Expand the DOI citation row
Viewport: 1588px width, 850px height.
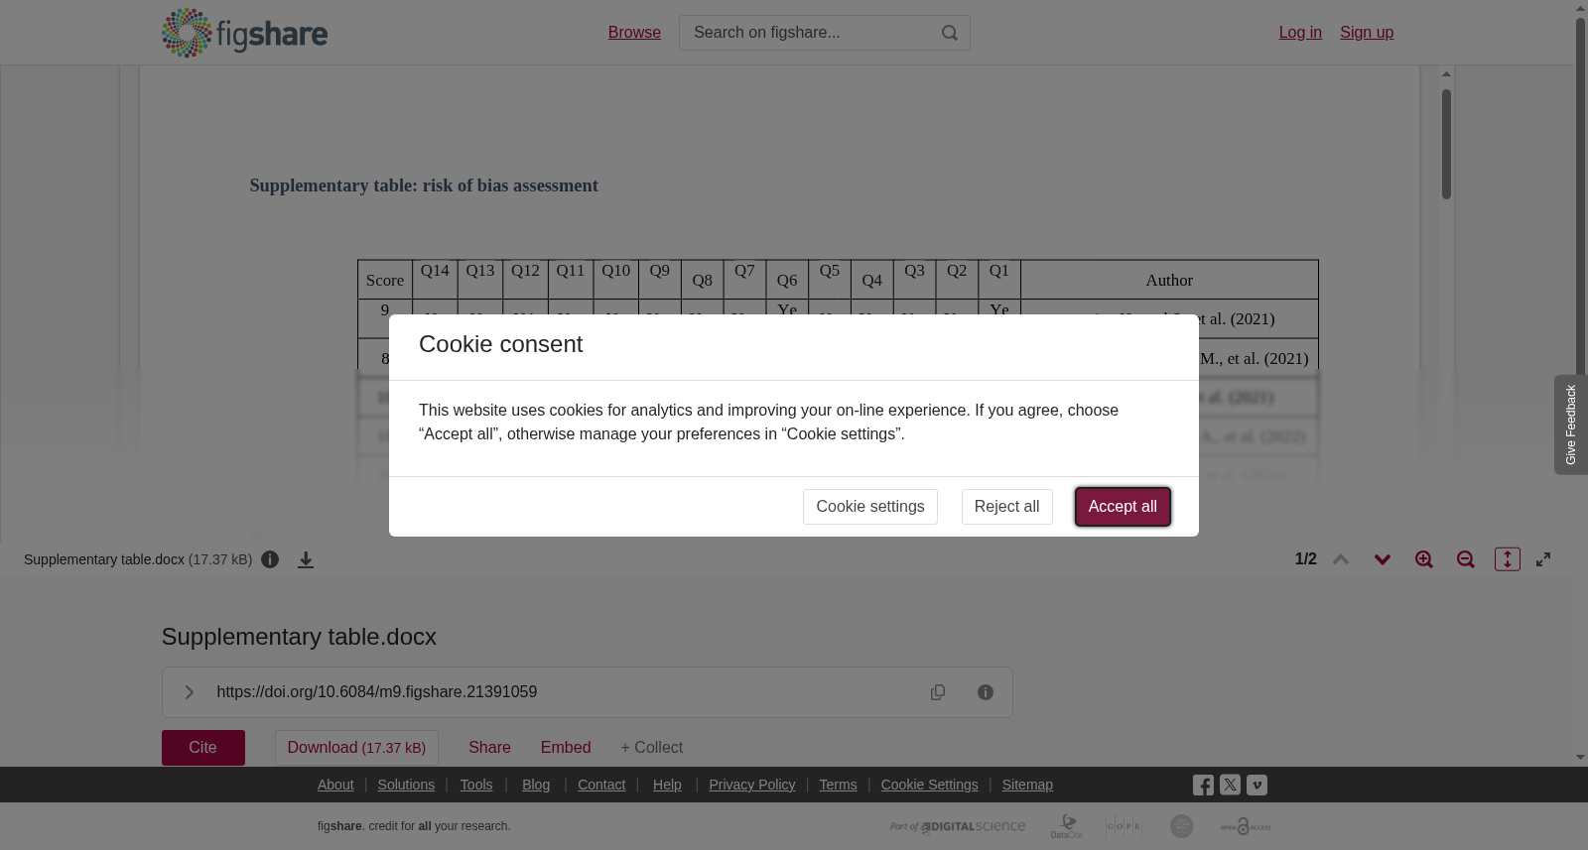click(190, 692)
